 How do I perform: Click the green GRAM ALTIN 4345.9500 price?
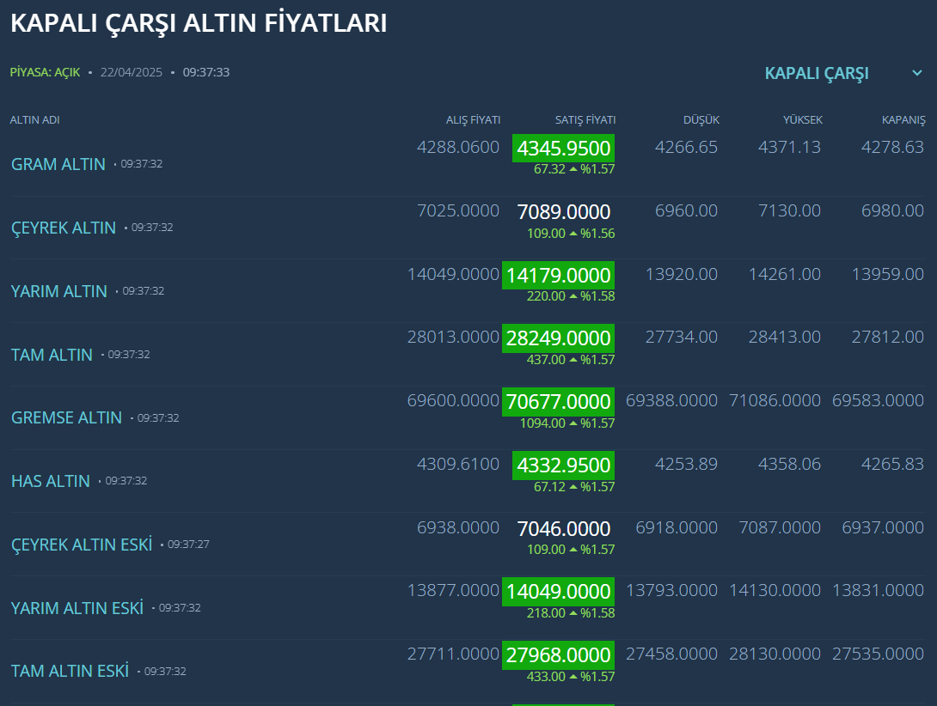coord(563,149)
